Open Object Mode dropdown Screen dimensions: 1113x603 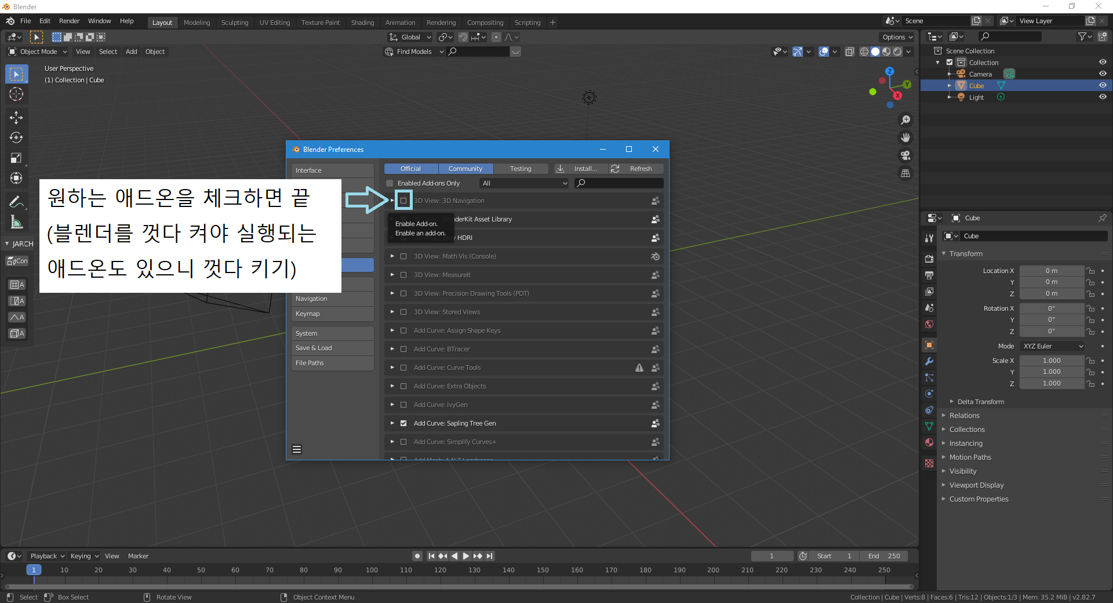coord(37,52)
